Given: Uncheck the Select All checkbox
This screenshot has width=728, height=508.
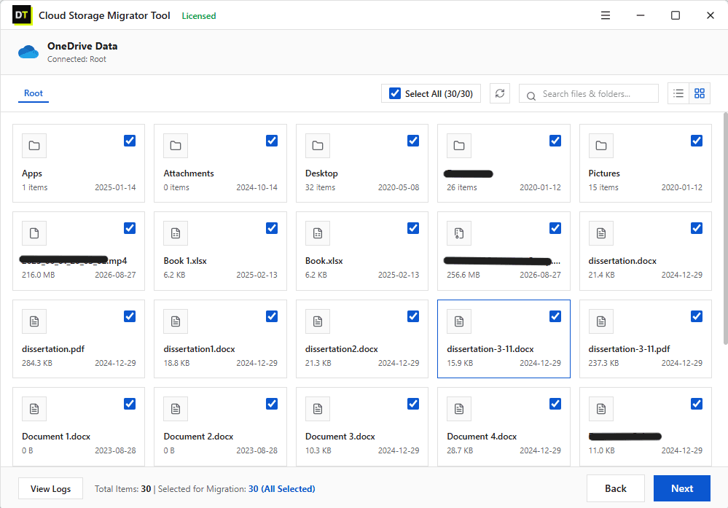Looking at the screenshot, I should (395, 93).
